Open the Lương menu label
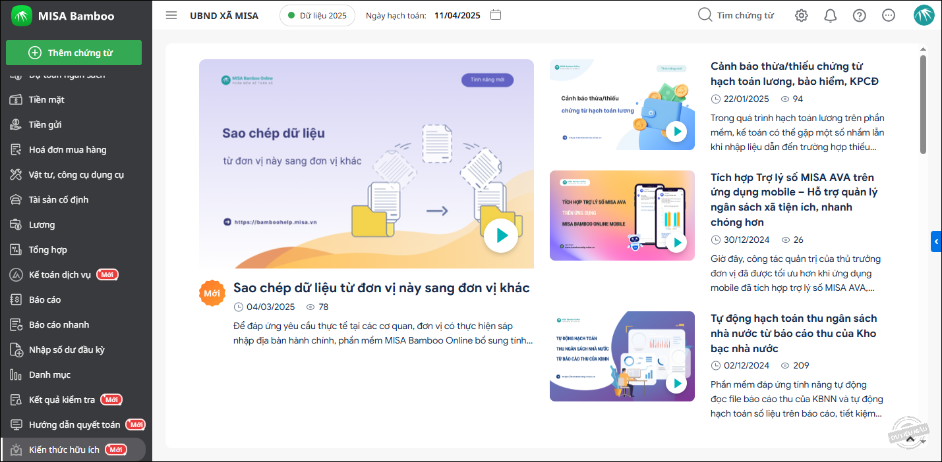 click(x=42, y=225)
